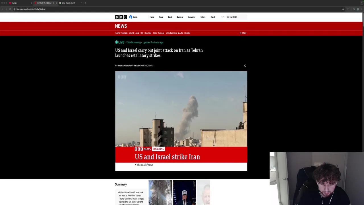Click in the Search BBC field
The width and height of the screenshot is (364, 205).
(x=237, y=17)
